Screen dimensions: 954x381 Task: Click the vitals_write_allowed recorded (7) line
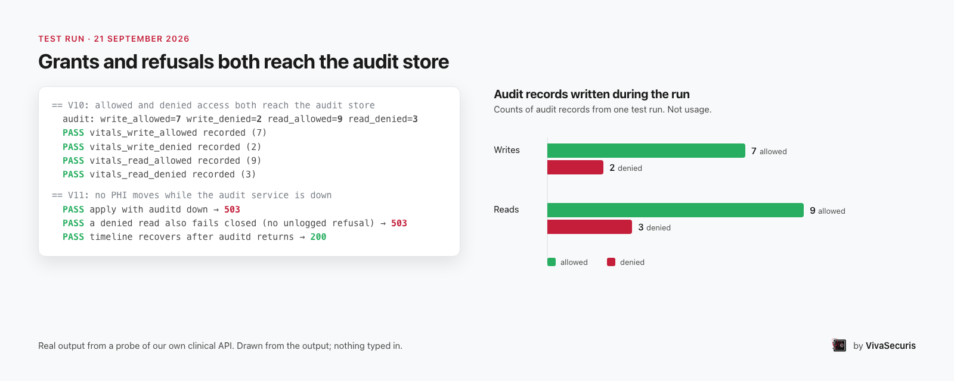pos(165,133)
